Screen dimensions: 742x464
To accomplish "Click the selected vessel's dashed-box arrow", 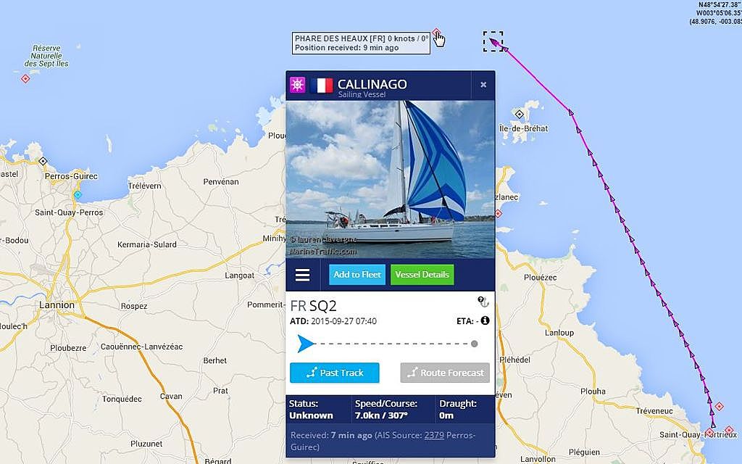I will click(493, 41).
